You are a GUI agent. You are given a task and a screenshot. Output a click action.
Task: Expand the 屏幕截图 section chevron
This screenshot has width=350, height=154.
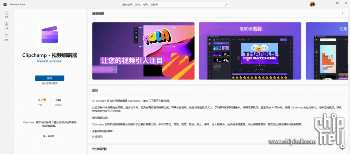342,14
